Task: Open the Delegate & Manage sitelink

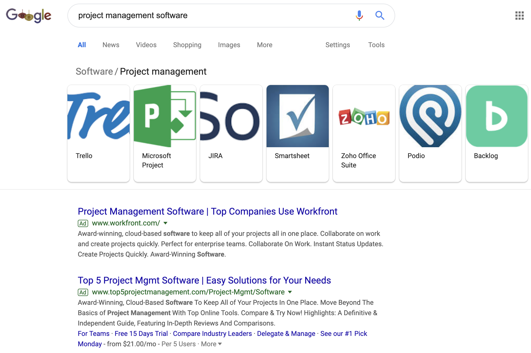Action: (x=286, y=334)
